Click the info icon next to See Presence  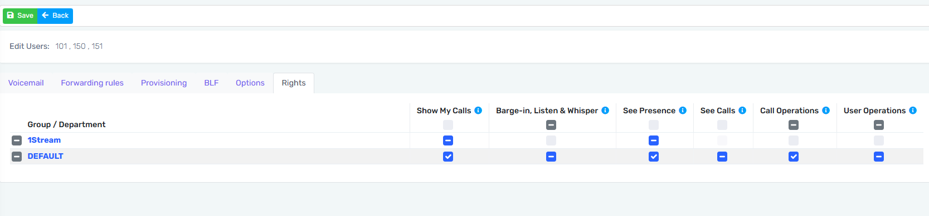683,110
